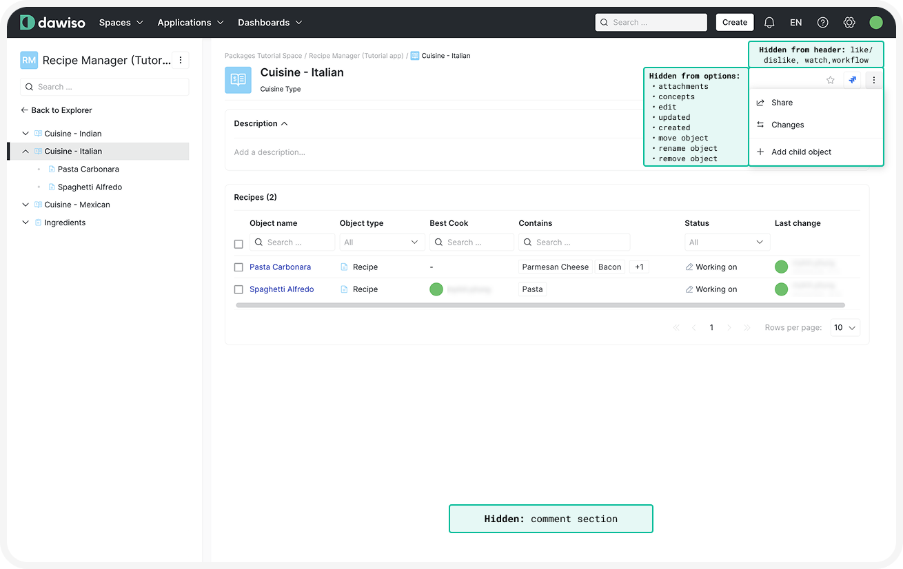This screenshot has height=569, width=903.
Task: Open settings gear icon in top bar
Action: coord(849,23)
